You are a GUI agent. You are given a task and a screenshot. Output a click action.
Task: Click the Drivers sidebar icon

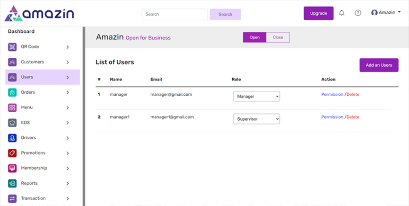(x=12, y=138)
